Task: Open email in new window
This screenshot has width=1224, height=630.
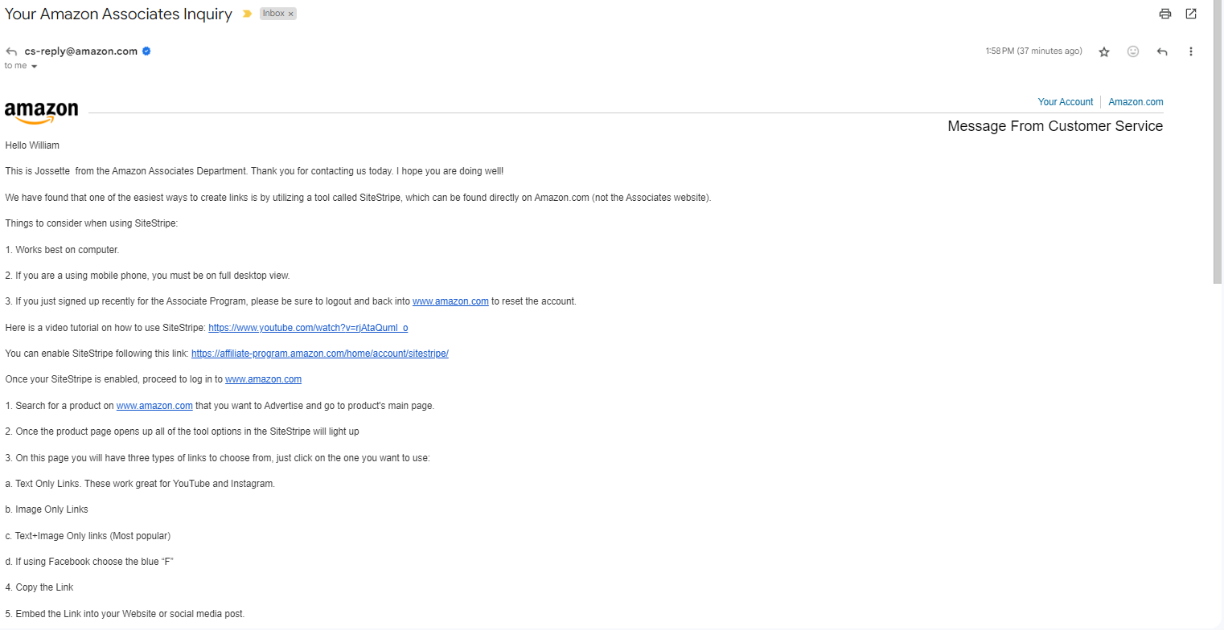Action: 1191,14
